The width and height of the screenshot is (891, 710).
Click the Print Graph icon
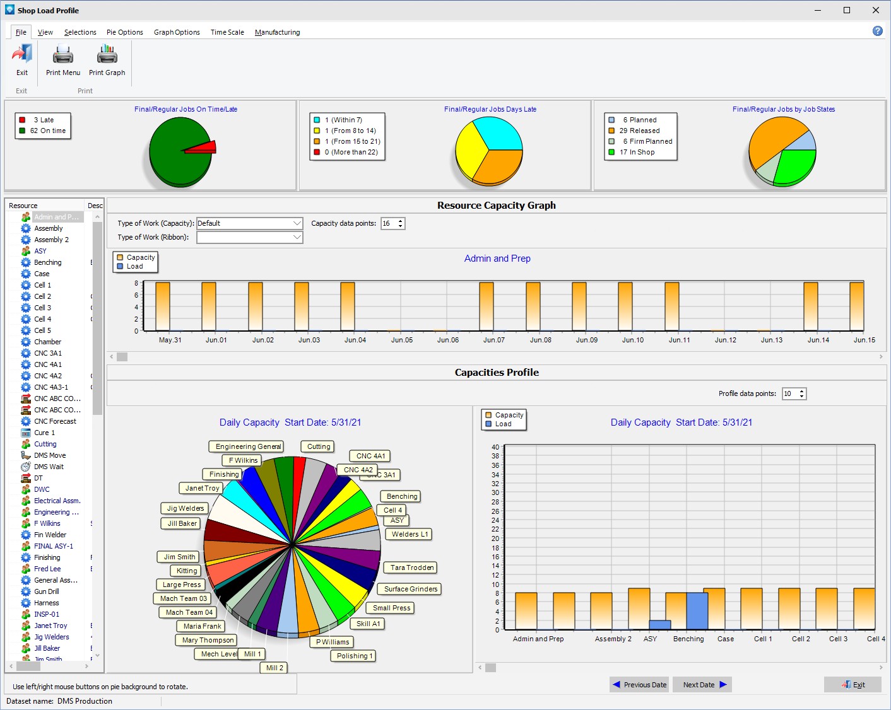107,55
